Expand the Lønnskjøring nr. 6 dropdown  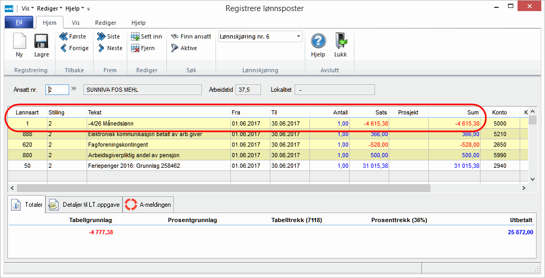299,36
